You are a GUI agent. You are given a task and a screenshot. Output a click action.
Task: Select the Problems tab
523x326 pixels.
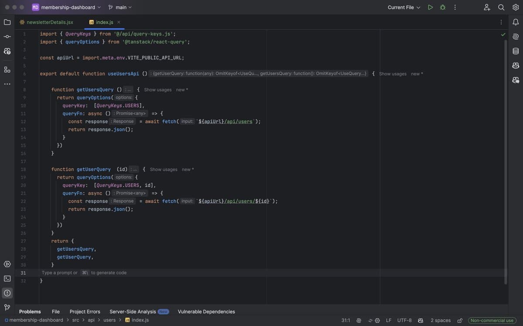click(30, 312)
